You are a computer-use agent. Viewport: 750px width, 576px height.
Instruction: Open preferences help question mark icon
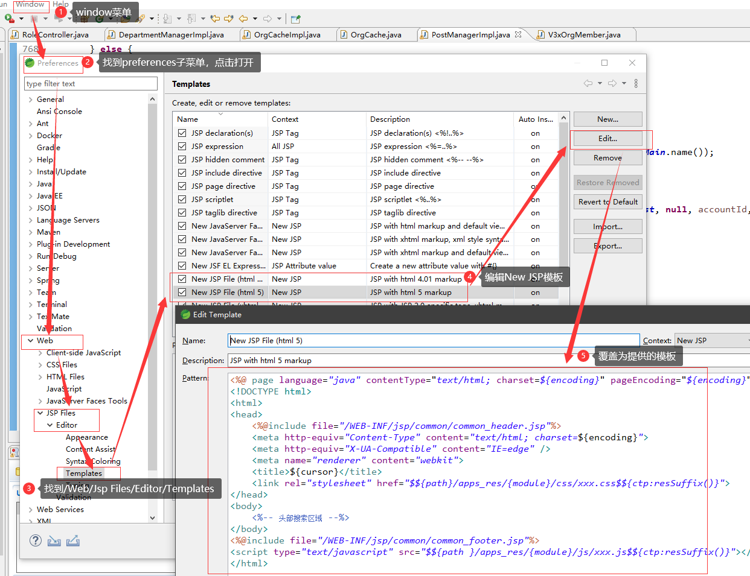36,540
